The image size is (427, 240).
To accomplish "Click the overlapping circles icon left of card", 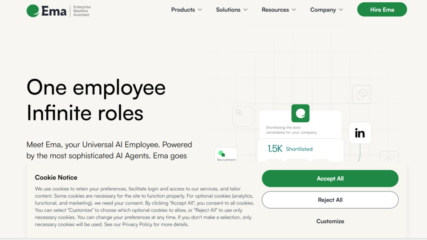I will [x=239, y=113].
